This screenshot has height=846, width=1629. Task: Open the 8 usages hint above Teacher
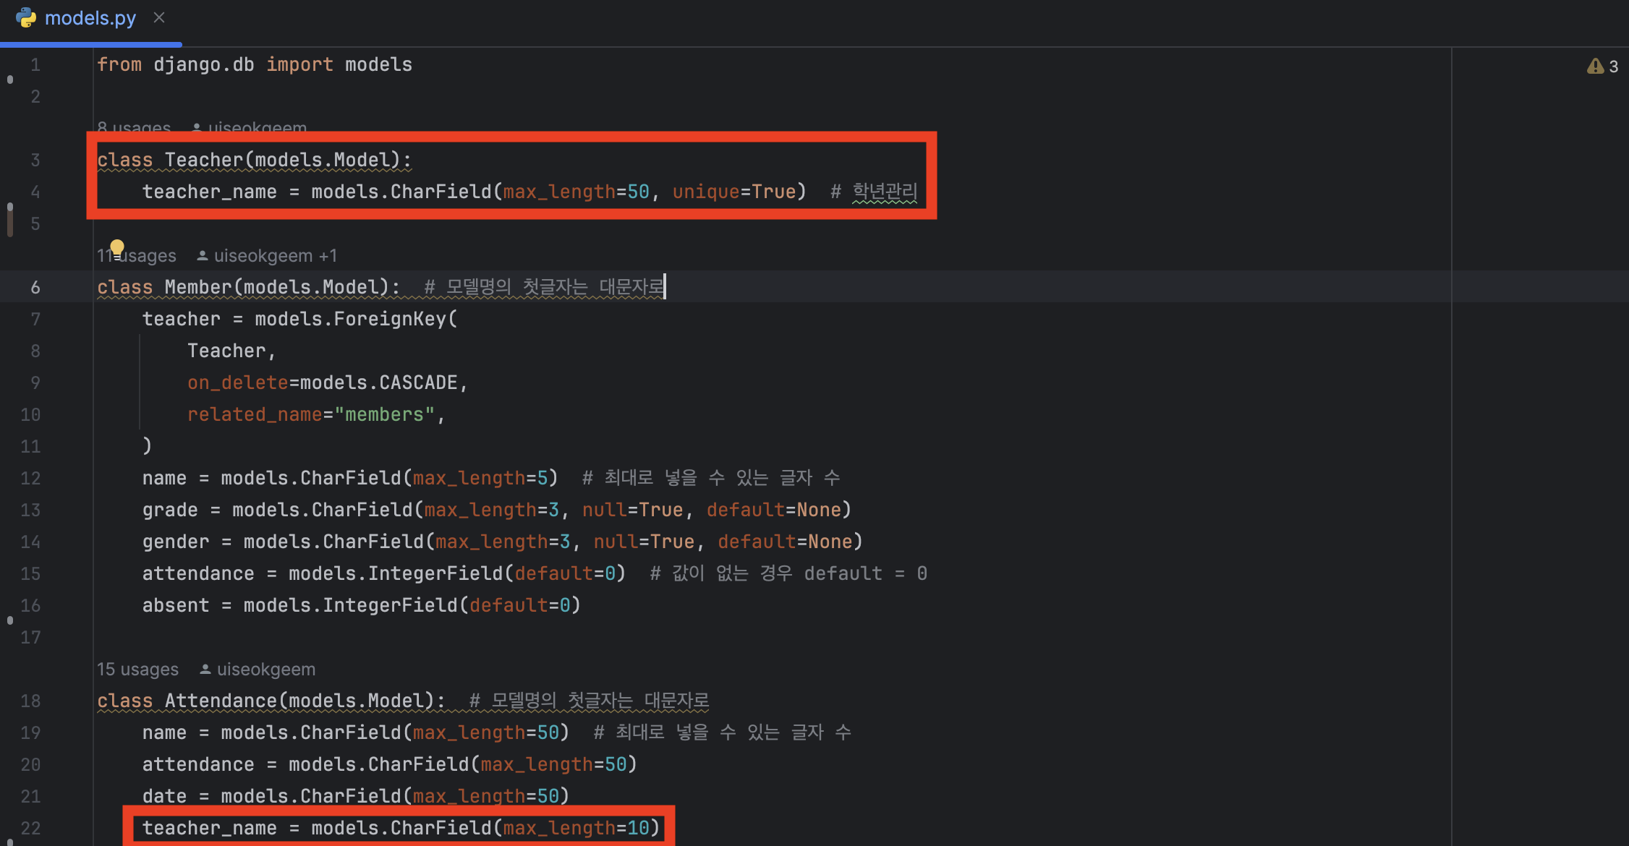[135, 127]
